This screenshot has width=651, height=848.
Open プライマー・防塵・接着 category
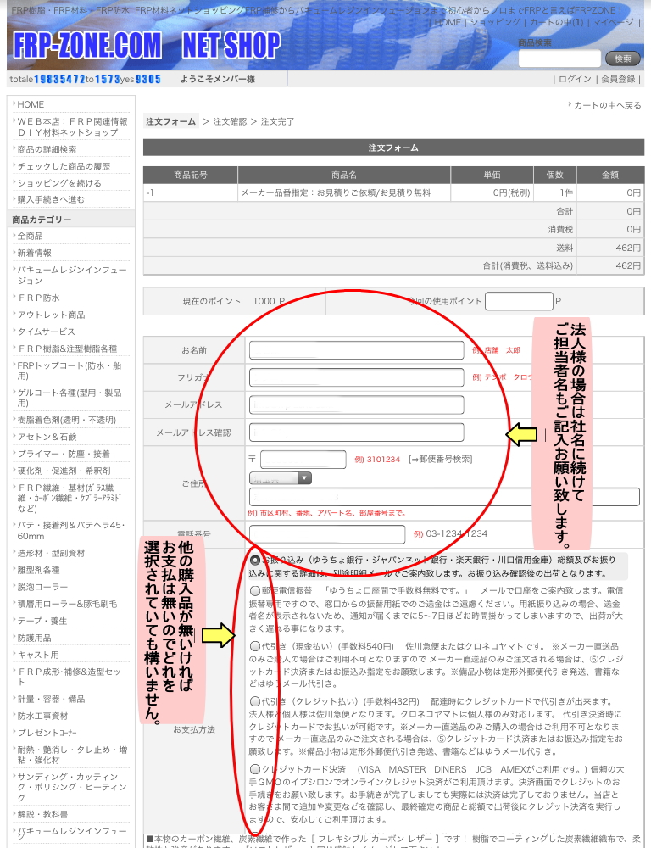point(64,454)
